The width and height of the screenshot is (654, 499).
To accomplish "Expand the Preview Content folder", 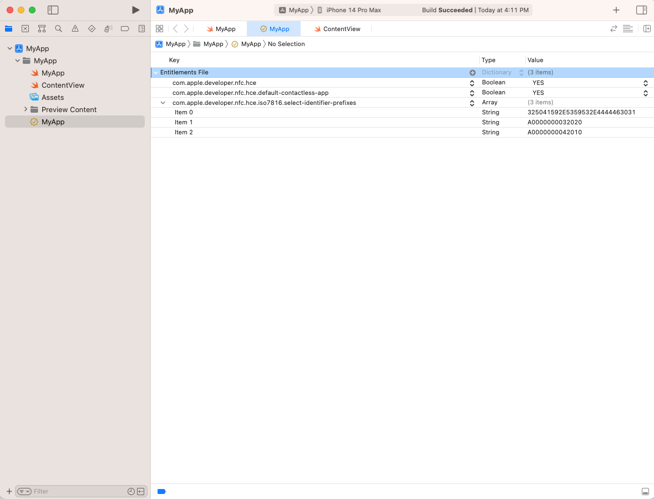I will point(26,109).
